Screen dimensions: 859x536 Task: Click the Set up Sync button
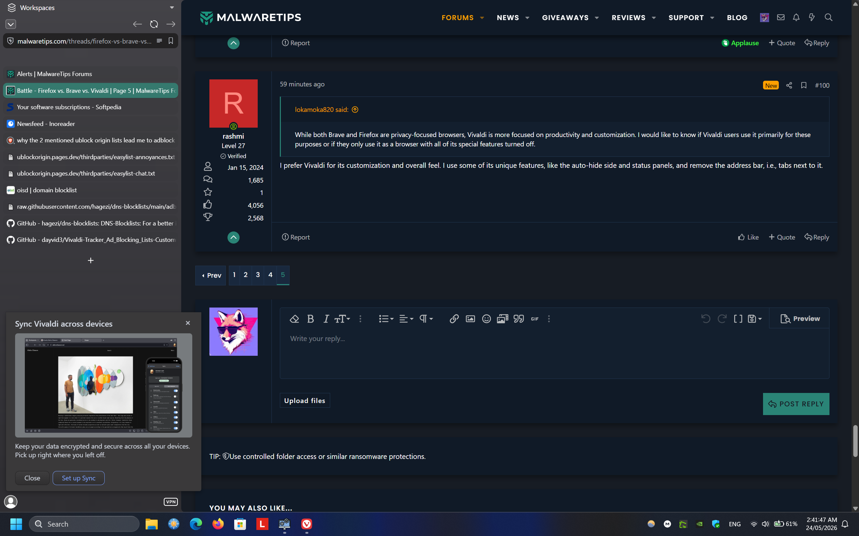pyautogui.click(x=79, y=478)
